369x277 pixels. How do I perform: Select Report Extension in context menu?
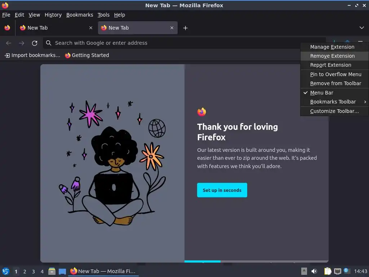335,65
